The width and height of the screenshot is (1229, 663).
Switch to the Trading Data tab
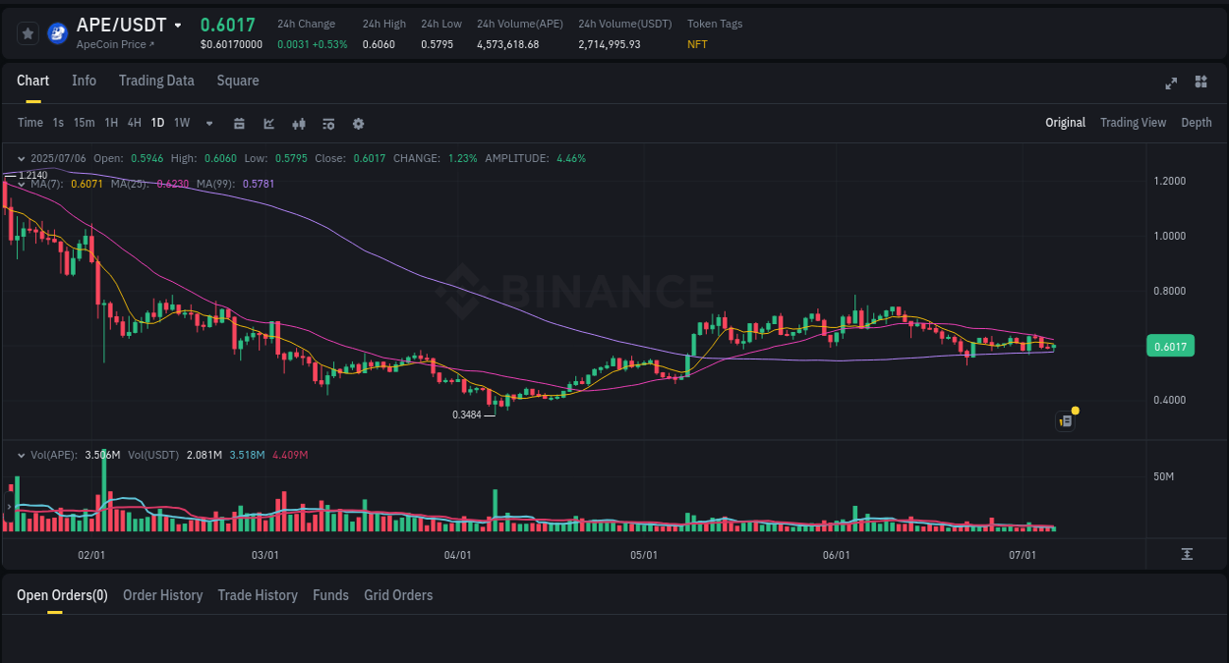coord(156,81)
